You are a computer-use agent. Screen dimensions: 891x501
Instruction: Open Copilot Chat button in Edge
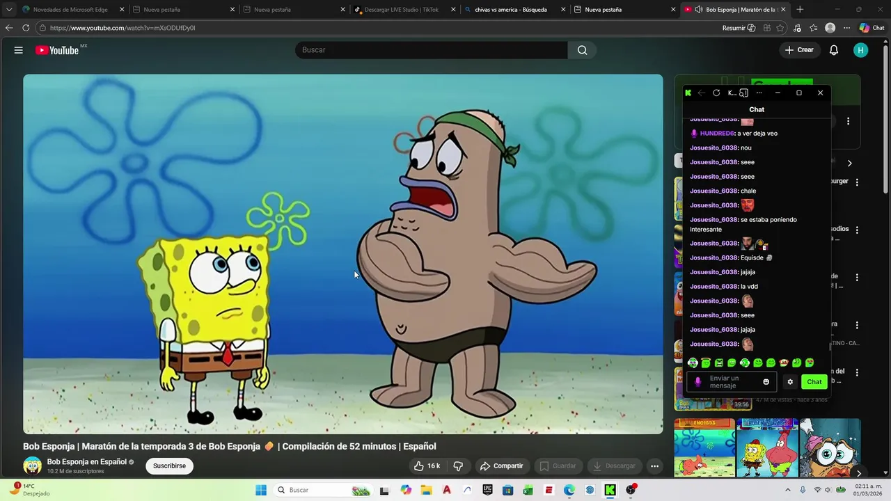pos(872,28)
